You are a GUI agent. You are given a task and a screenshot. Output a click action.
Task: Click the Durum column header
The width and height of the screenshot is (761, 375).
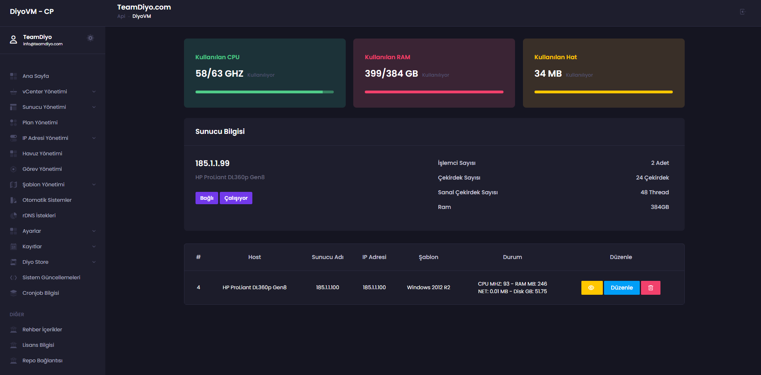click(513, 257)
